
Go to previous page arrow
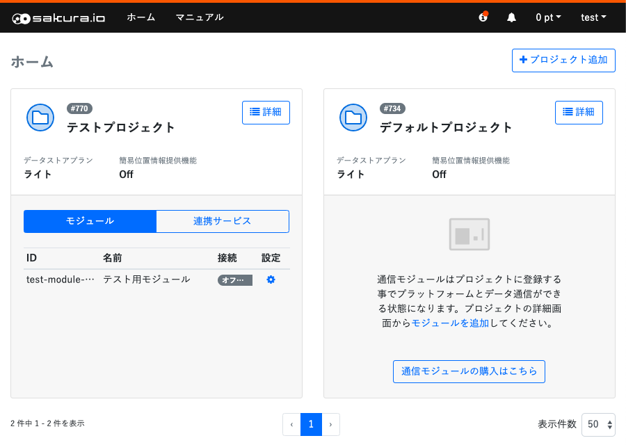[x=291, y=424]
